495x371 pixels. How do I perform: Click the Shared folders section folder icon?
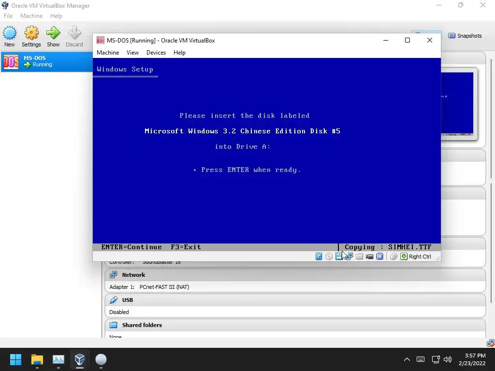click(x=113, y=325)
